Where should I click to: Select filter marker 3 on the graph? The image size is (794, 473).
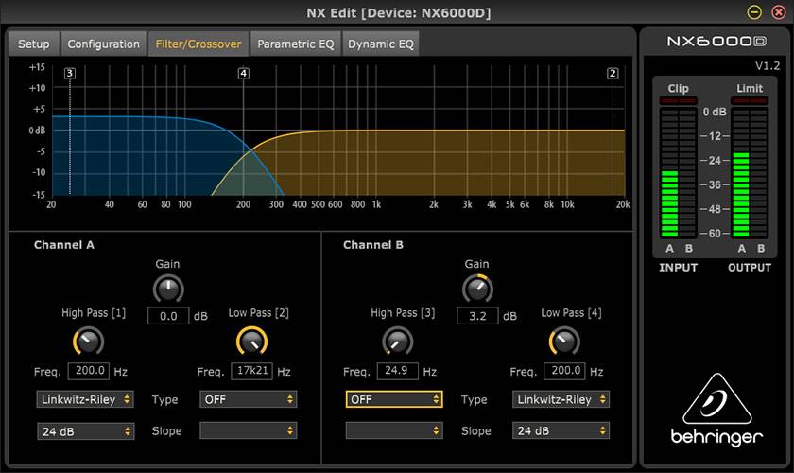(70, 73)
